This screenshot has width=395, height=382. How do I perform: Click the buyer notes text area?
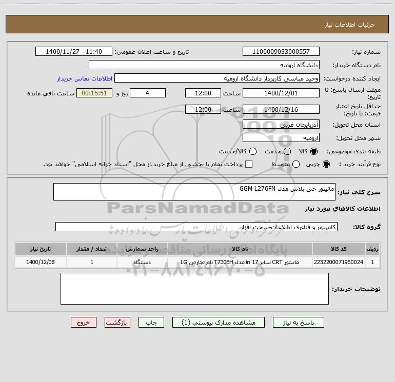coord(194,289)
